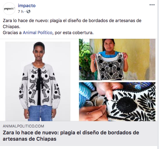
Task: Open the close-up embroidery stitching photo
Action: (117, 102)
